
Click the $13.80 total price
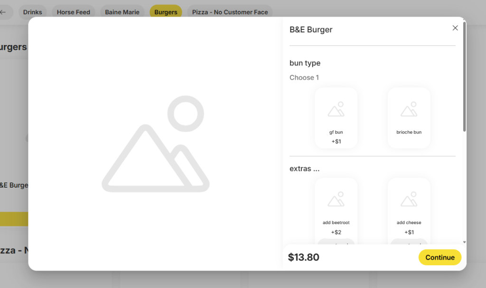point(303,257)
